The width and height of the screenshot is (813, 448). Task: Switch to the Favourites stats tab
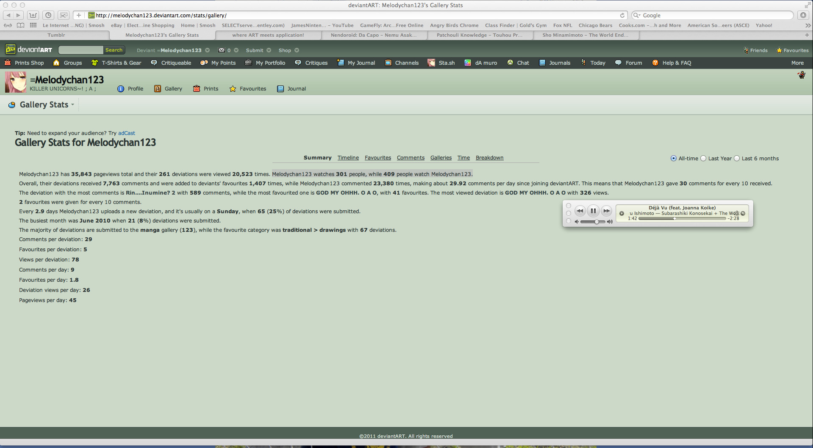click(x=378, y=158)
